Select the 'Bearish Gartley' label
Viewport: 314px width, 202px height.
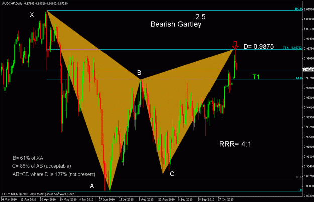pos(176,24)
